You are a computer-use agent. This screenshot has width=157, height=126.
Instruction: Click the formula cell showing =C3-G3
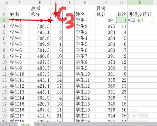pos(140,20)
